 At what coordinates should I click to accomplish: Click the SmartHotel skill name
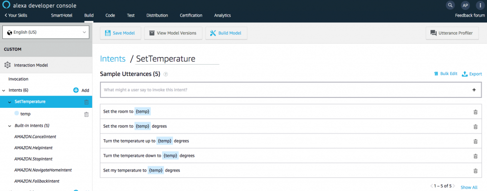(x=61, y=15)
